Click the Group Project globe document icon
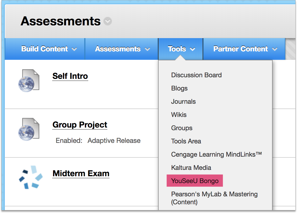The height and width of the screenshot is (213, 297). tap(29, 129)
